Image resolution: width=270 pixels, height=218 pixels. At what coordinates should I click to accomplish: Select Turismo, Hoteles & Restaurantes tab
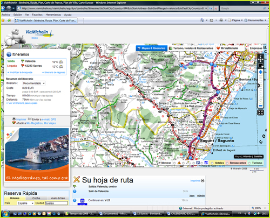pyautogui.click(x=191, y=48)
